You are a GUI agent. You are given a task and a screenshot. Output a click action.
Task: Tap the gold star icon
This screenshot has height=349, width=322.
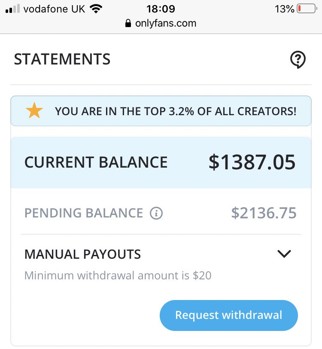34,111
